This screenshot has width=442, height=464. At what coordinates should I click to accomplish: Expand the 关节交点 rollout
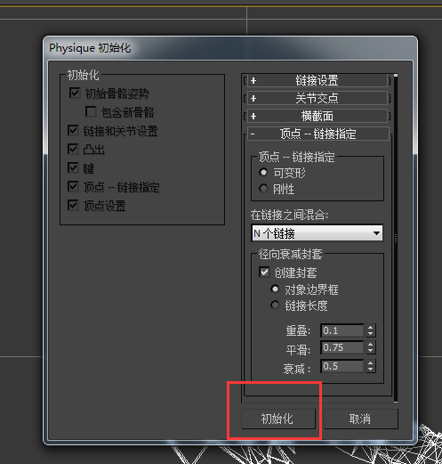317,98
